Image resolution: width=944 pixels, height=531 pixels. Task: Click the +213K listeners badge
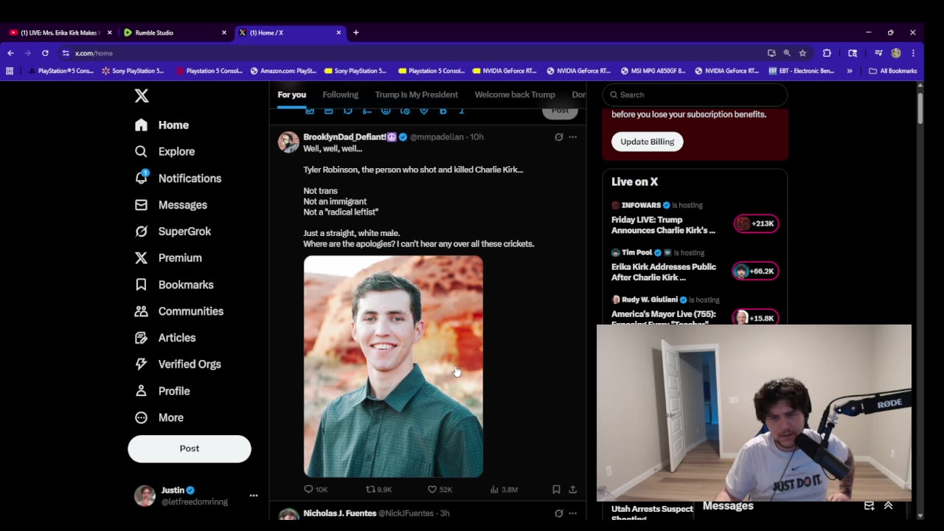click(756, 223)
